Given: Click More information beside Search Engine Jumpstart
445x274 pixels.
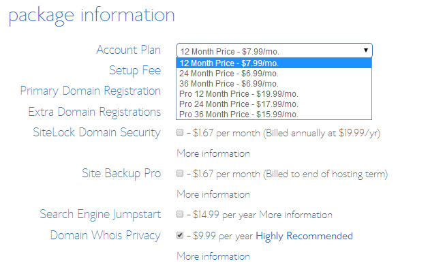Looking at the screenshot, I should click(x=295, y=215).
